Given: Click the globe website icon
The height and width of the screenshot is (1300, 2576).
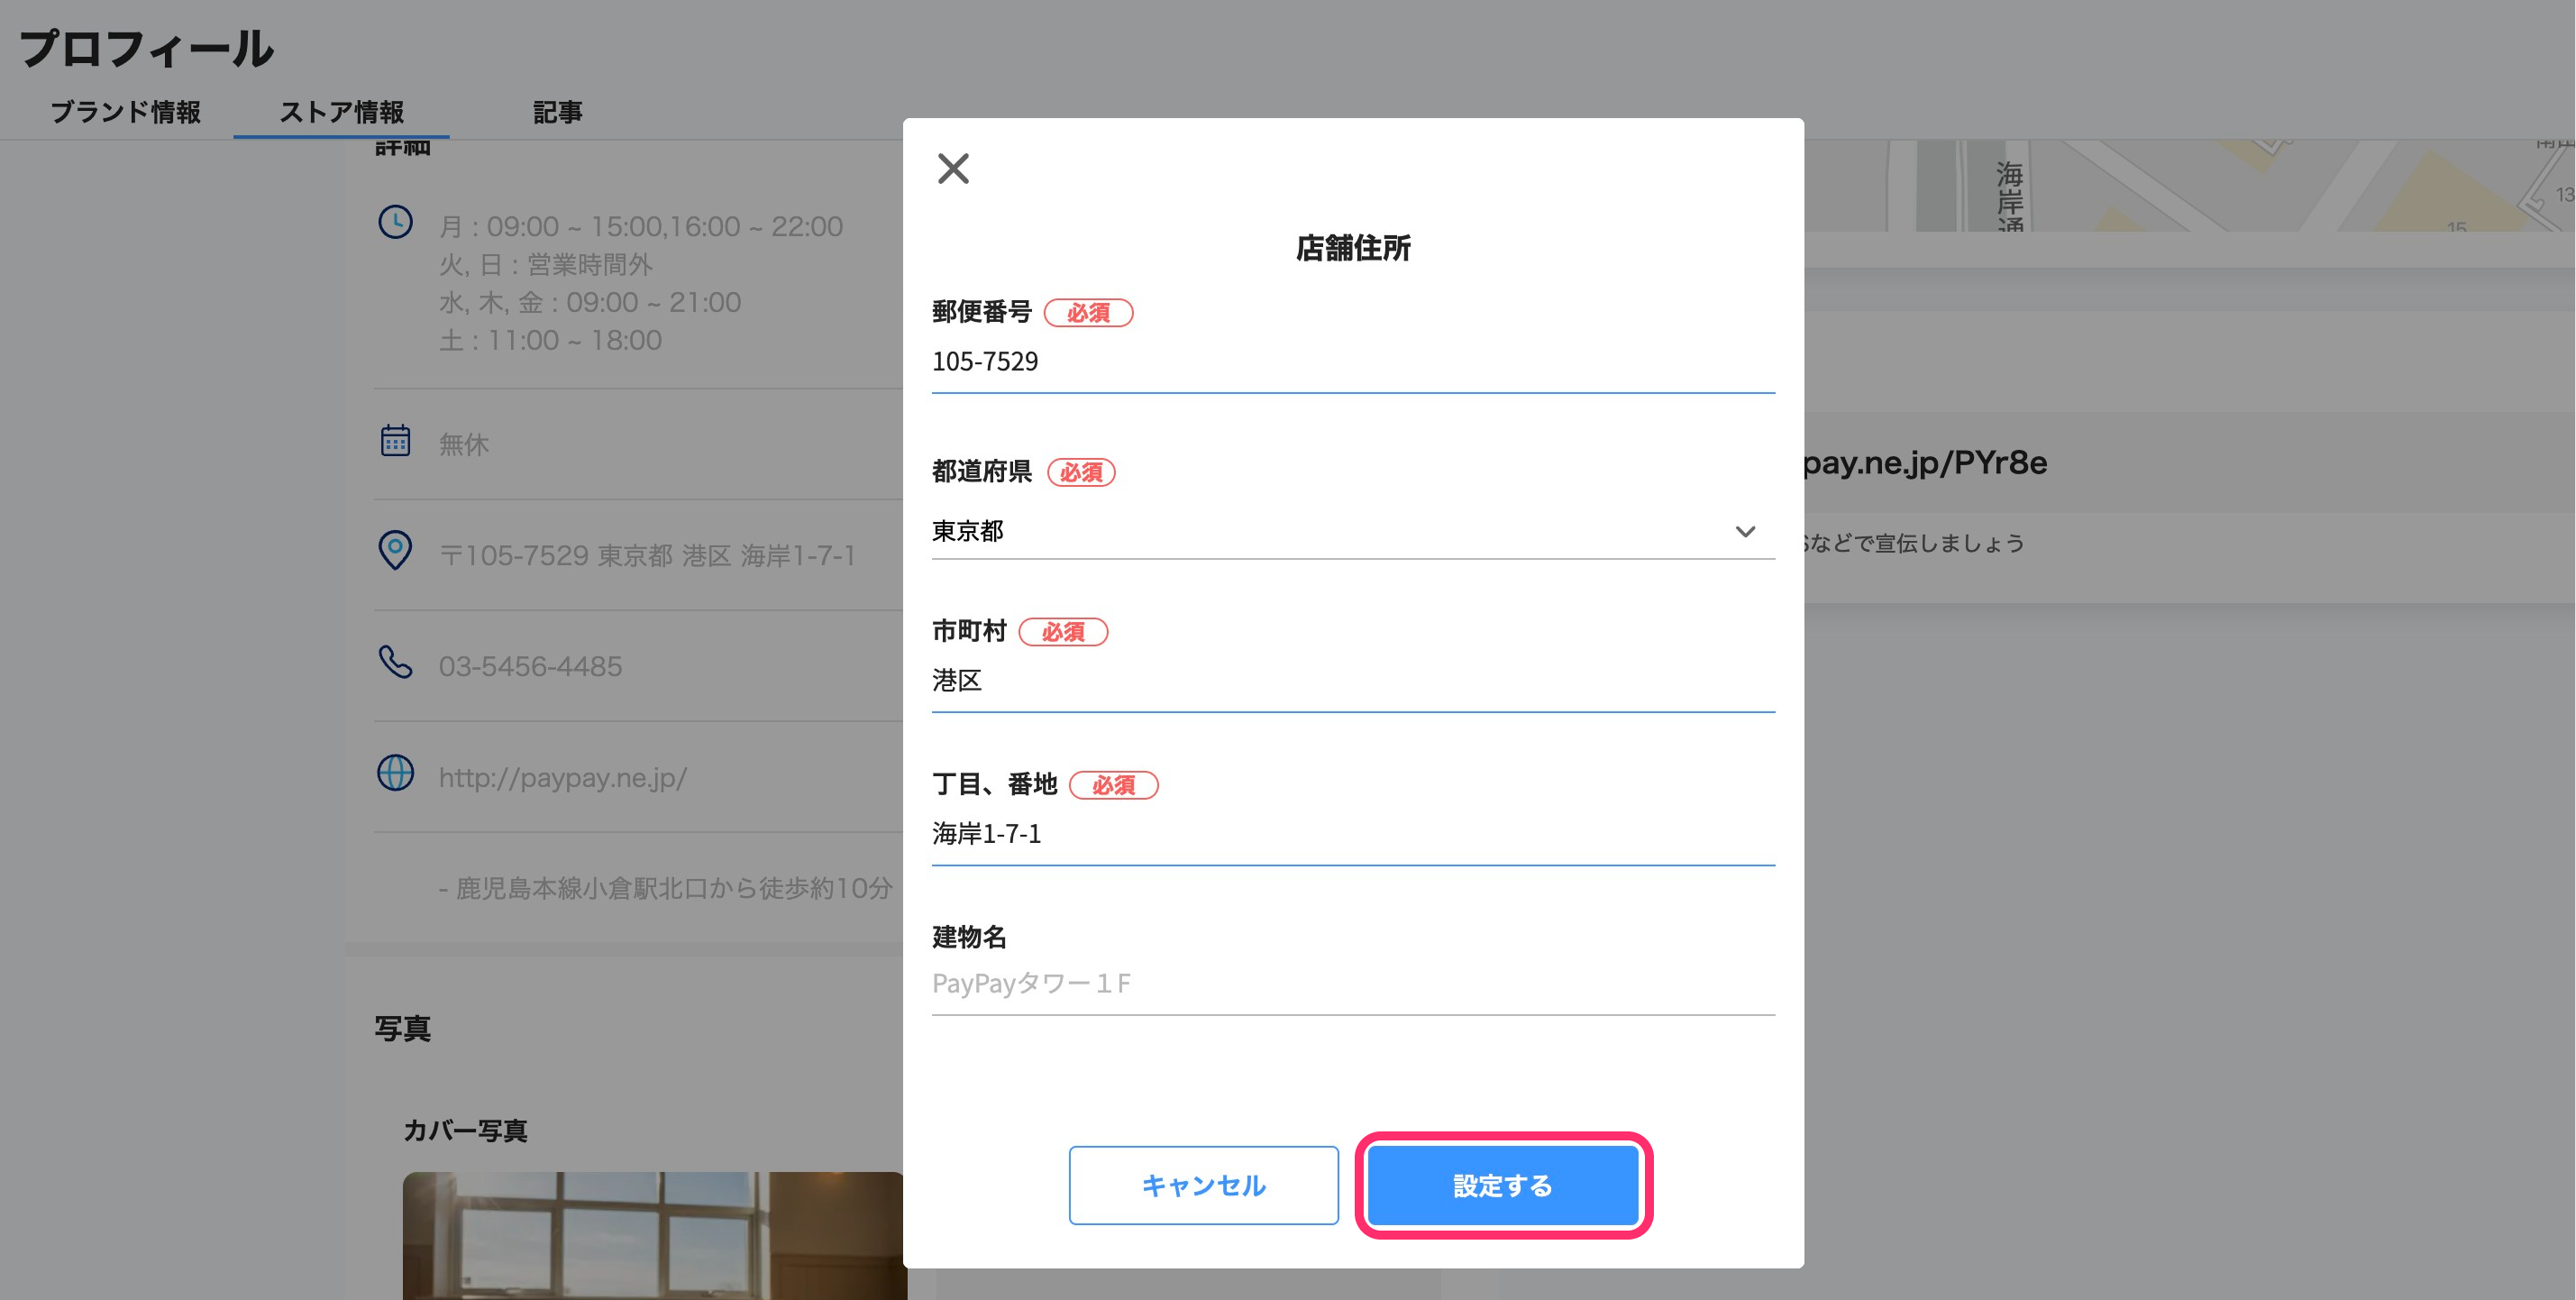Looking at the screenshot, I should point(395,773).
